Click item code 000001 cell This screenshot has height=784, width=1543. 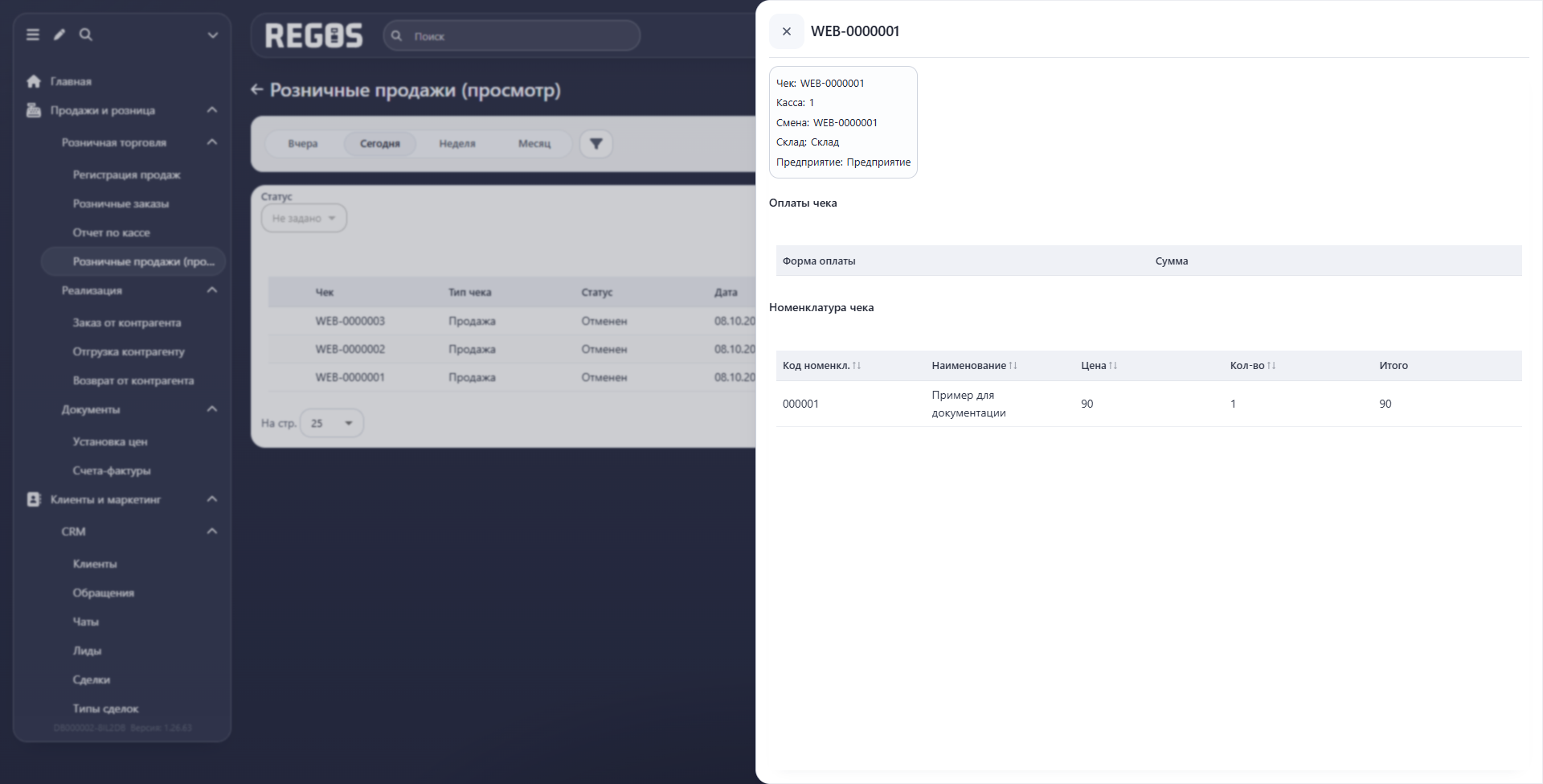[x=800, y=404]
